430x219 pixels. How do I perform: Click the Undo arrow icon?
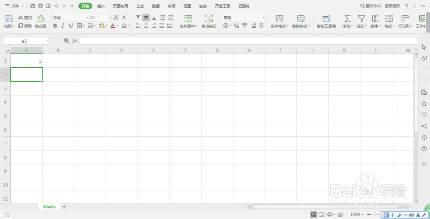pyautogui.click(x=56, y=6)
